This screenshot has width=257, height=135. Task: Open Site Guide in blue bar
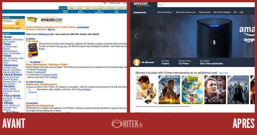[x=117, y=12]
